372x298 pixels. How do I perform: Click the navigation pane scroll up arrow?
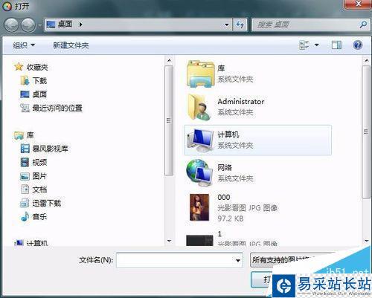[x=169, y=60]
